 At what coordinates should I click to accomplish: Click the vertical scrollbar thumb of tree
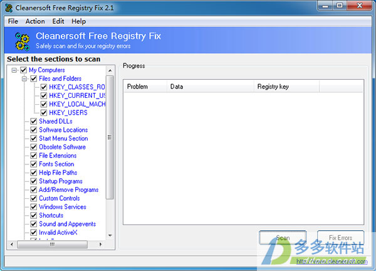tap(110, 137)
